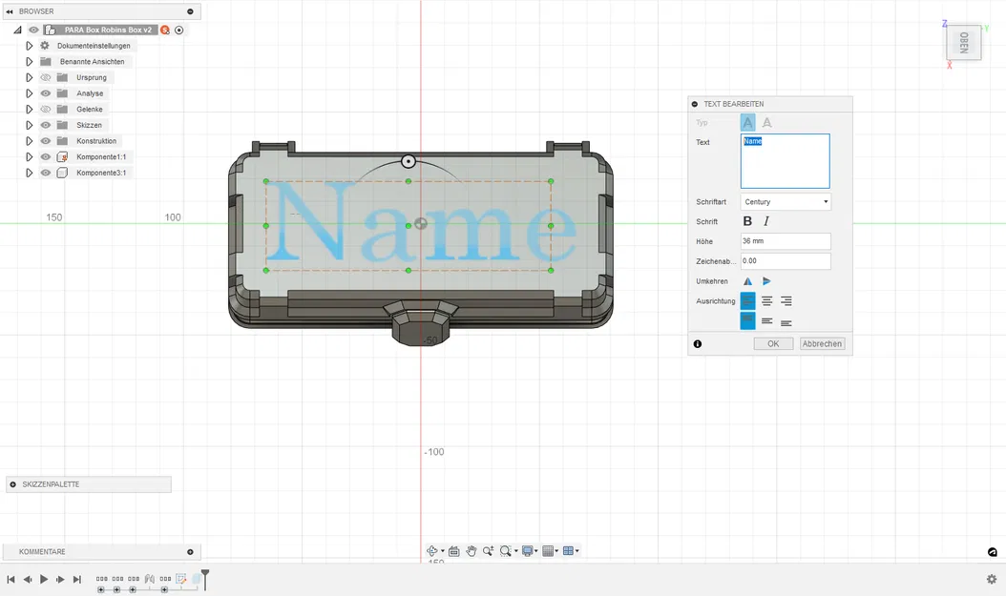Align text vertically to the top
The height and width of the screenshot is (596, 1006).
(x=747, y=321)
